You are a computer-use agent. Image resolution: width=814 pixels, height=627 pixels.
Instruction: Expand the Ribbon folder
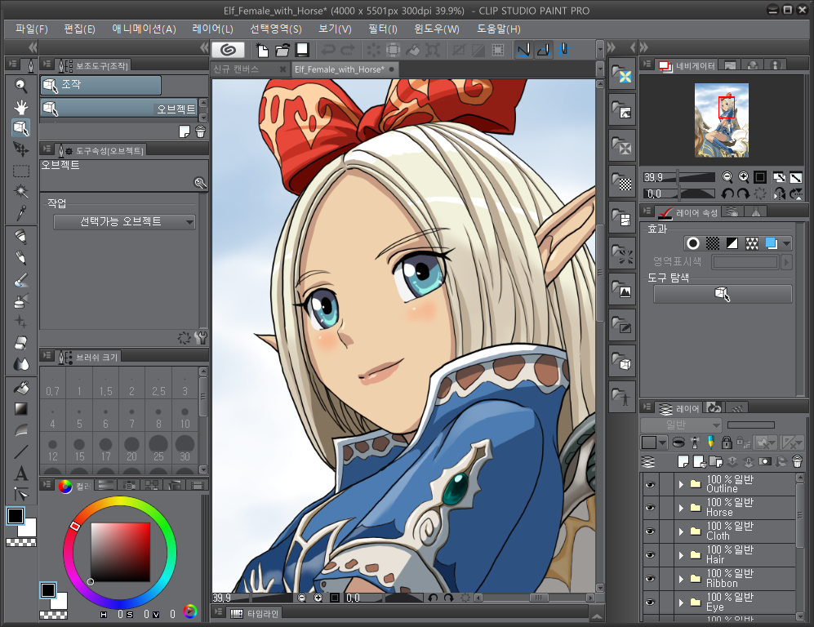click(x=681, y=579)
